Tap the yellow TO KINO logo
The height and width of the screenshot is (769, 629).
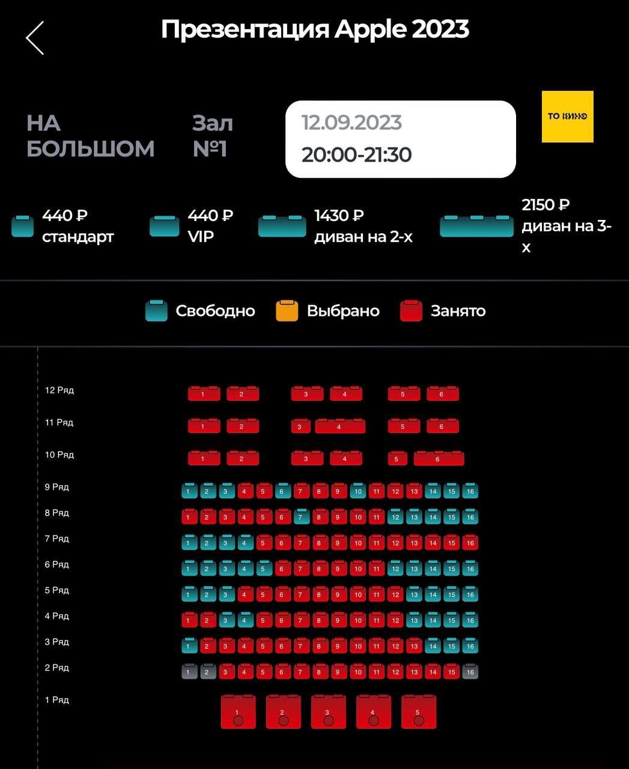(x=567, y=117)
